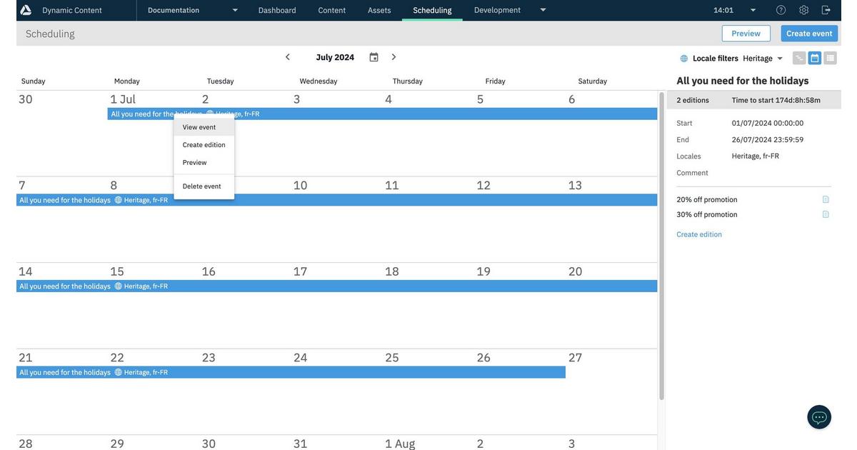The height and width of the screenshot is (450, 857).
Task: Click the '2 editions' text
Action: pos(693,100)
